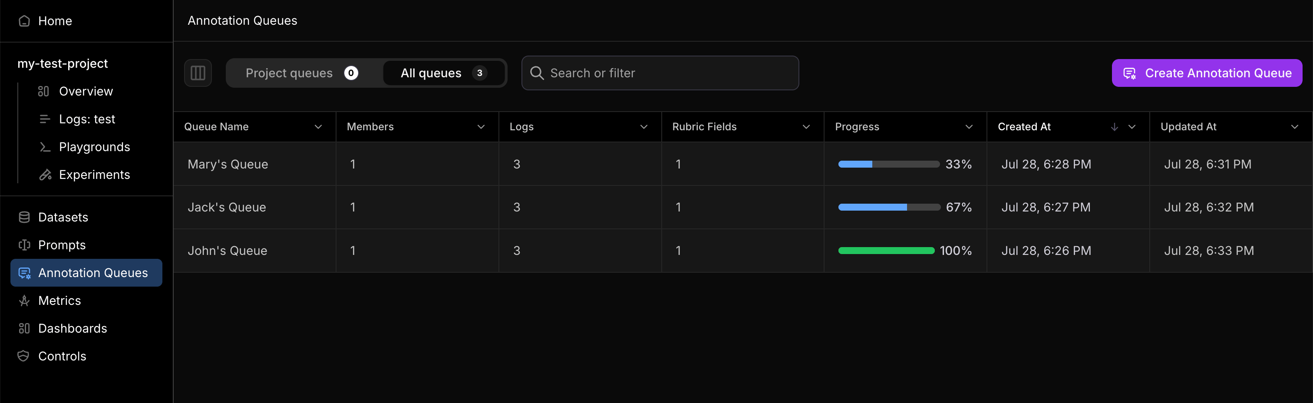Go to Playgrounds
Image resolution: width=1313 pixels, height=403 pixels.
tap(94, 147)
